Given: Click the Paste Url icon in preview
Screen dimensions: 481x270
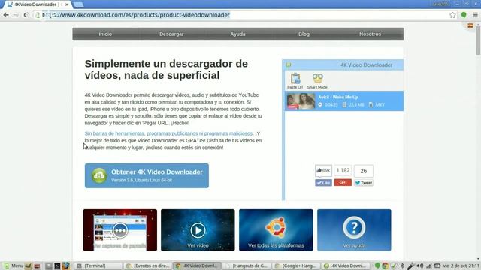Looking at the screenshot, I should click(x=295, y=81).
